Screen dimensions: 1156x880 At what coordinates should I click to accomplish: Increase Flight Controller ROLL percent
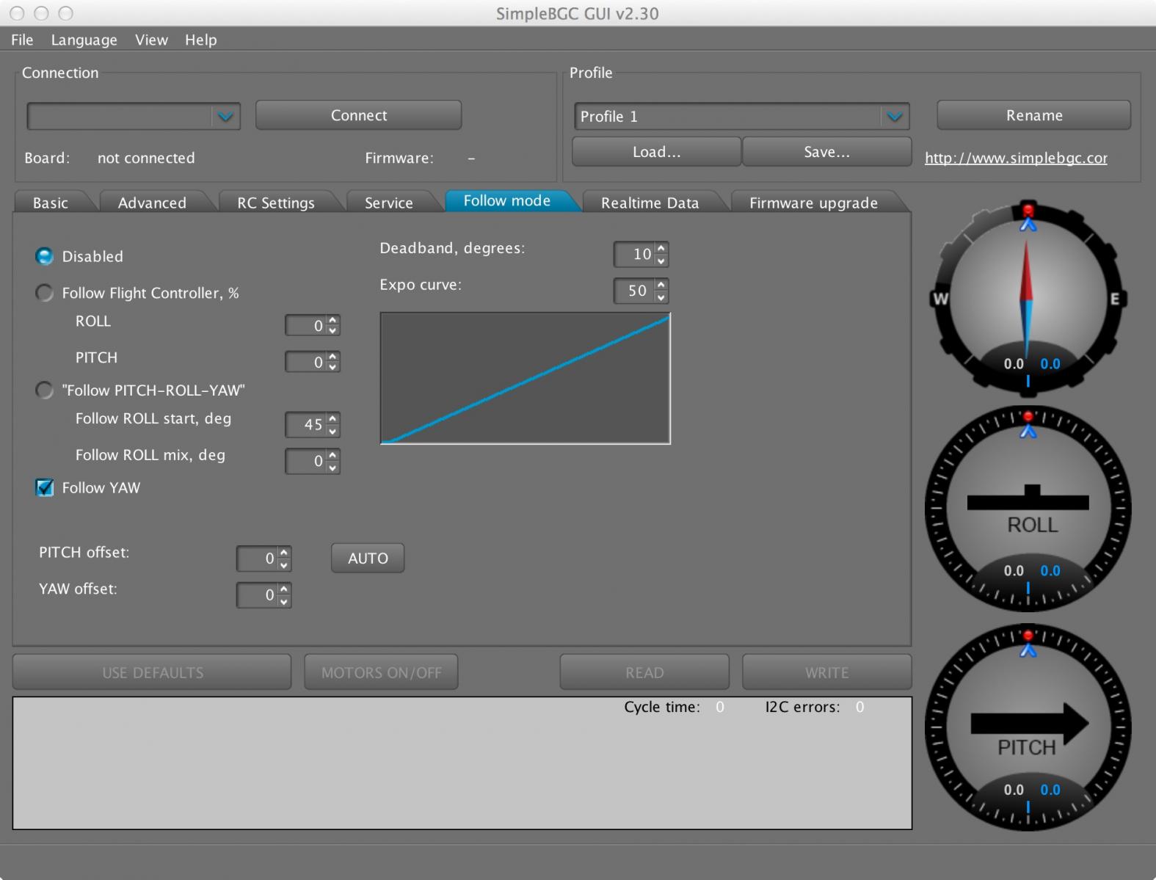coord(333,319)
